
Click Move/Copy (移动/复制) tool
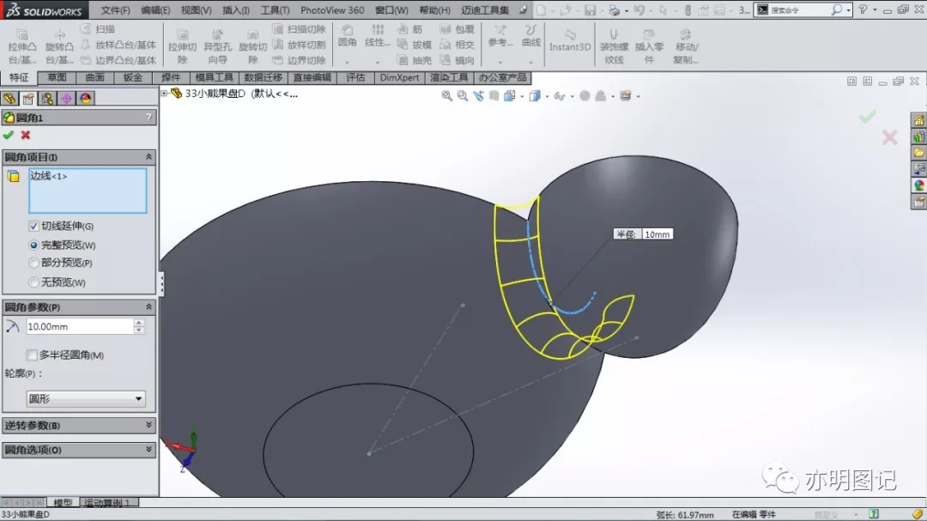686,46
